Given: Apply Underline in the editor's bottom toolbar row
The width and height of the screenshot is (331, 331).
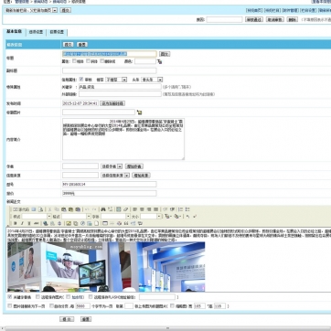Looking at the screenshot, I should (29, 223).
